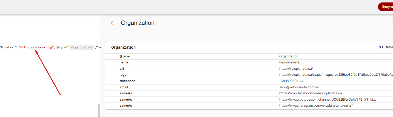Select the YouTube channel sameAs value

click(x=328, y=99)
